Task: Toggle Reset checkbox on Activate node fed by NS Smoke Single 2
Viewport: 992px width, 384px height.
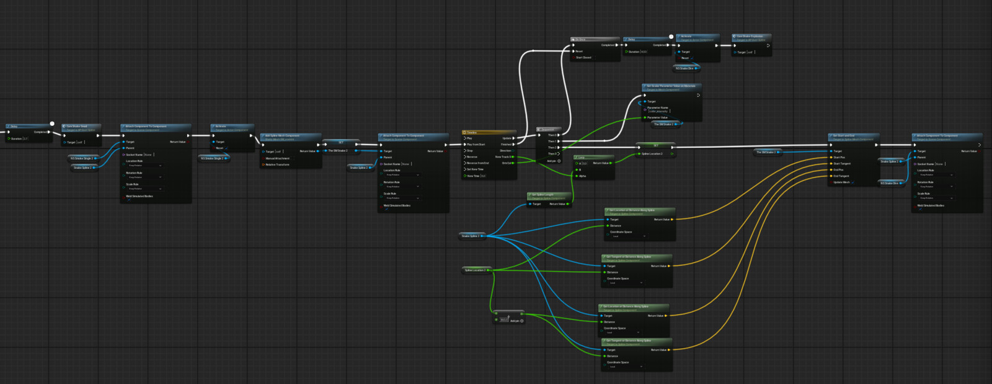Action: click(x=226, y=148)
